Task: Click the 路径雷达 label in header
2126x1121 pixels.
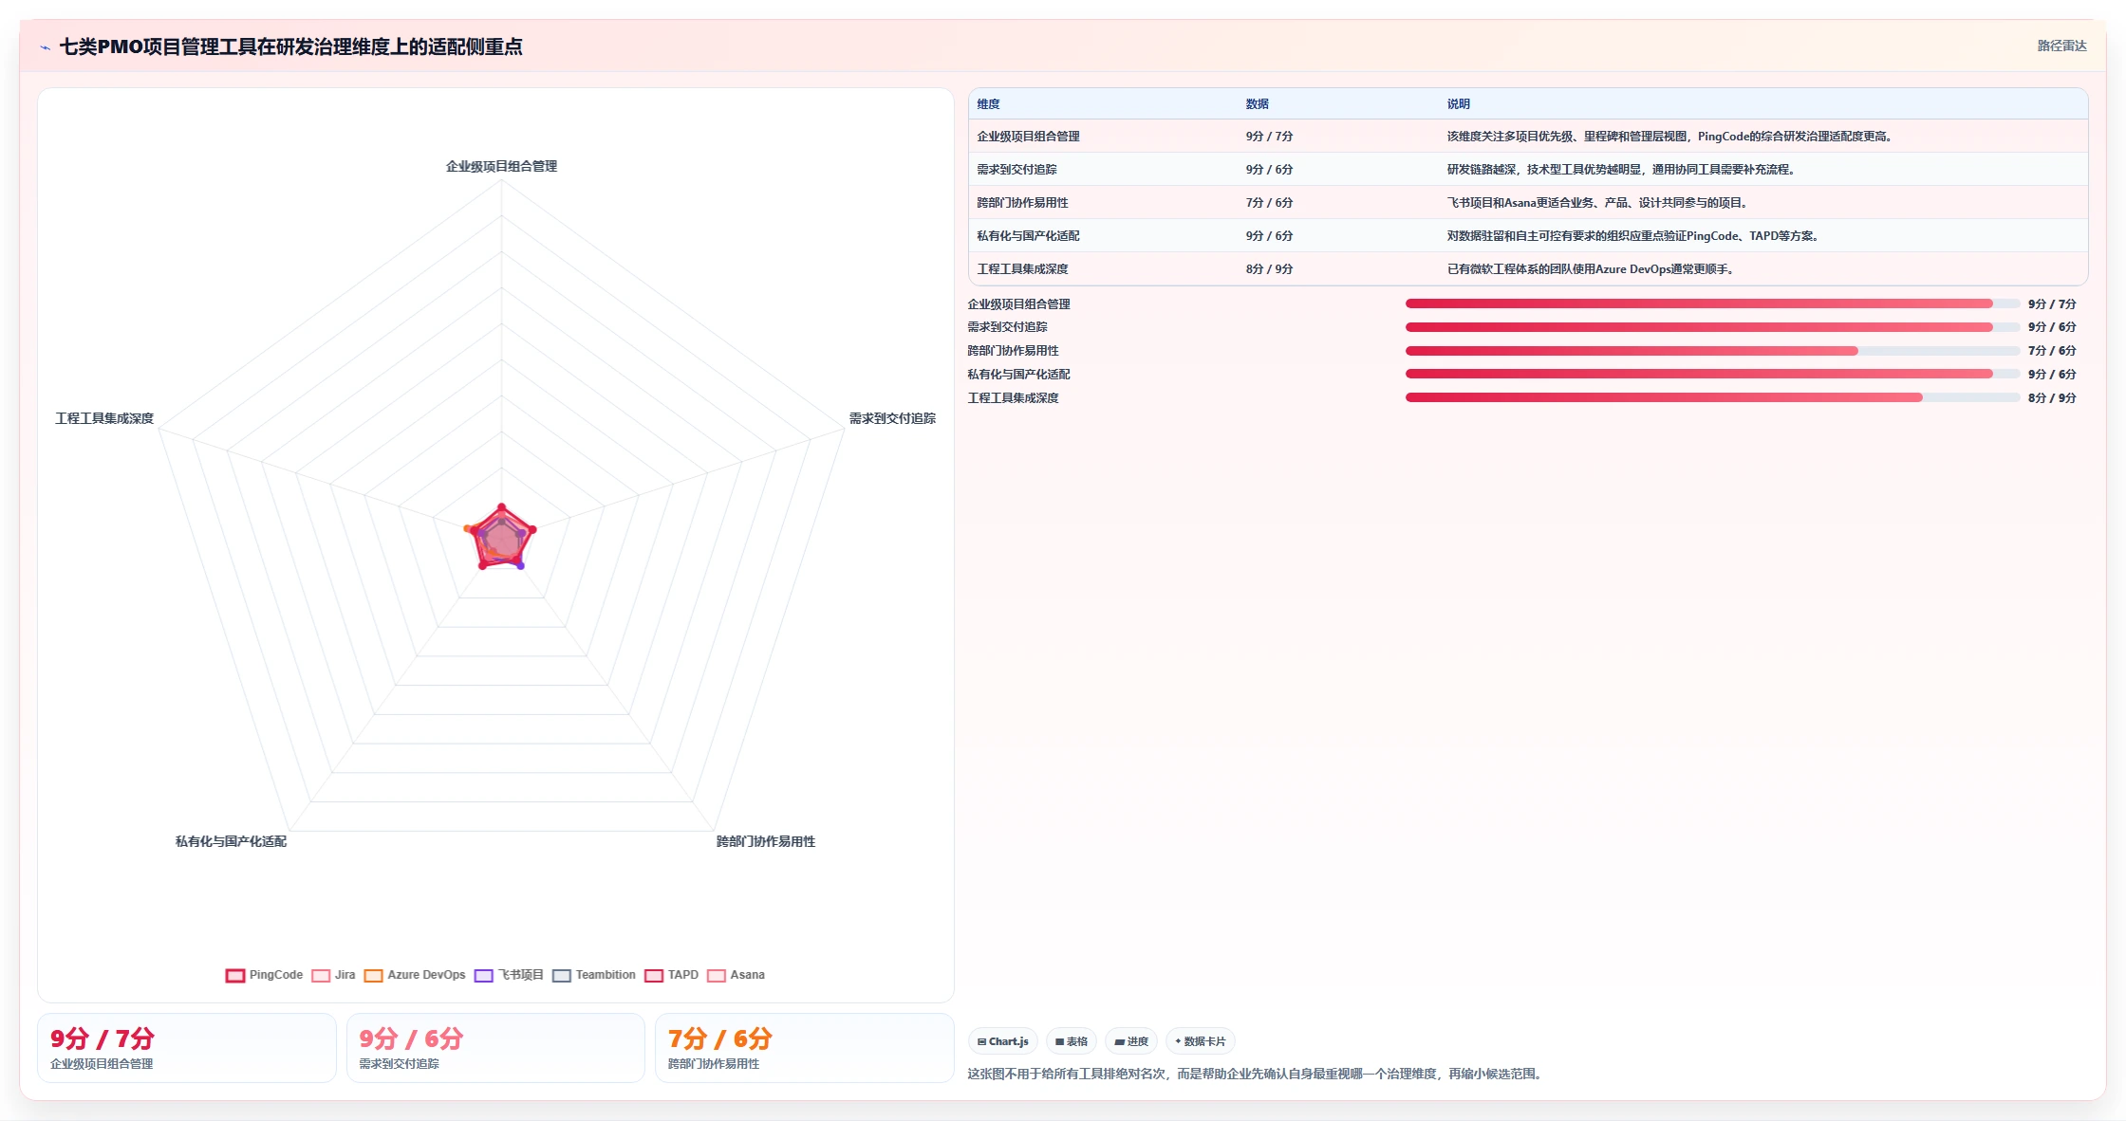Action: click(2061, 46)
